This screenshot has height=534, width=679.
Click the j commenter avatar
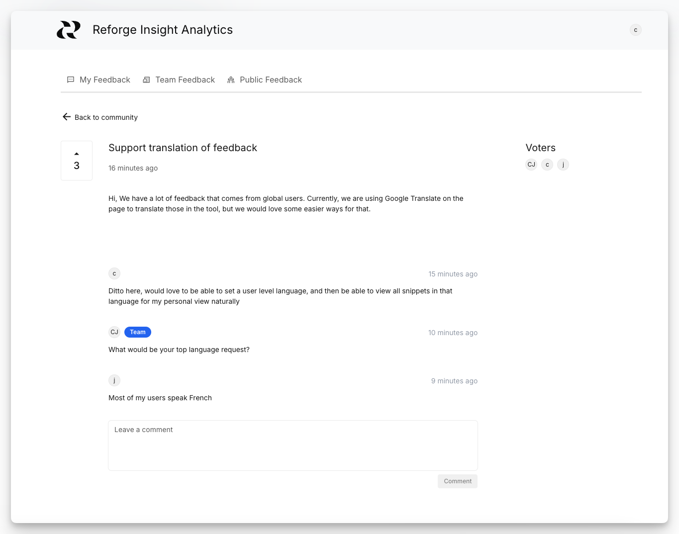114,380
